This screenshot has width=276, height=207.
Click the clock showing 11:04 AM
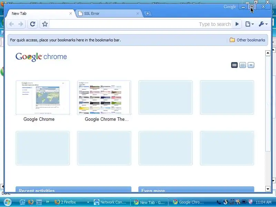(263, 202)
